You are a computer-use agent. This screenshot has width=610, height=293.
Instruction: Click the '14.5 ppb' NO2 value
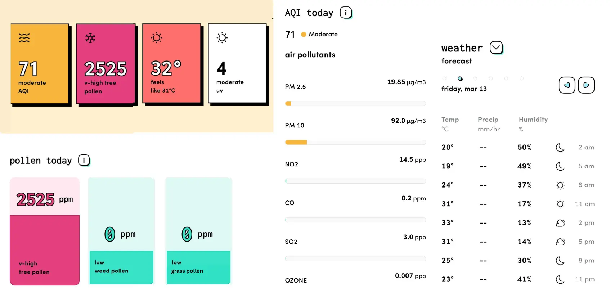tap(413, 159)
